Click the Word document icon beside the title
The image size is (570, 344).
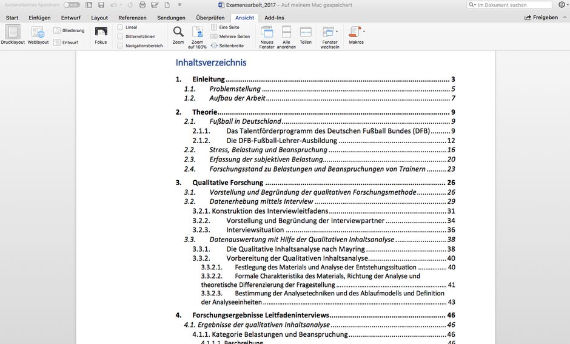pyautogui.click(x=221, y=5)
